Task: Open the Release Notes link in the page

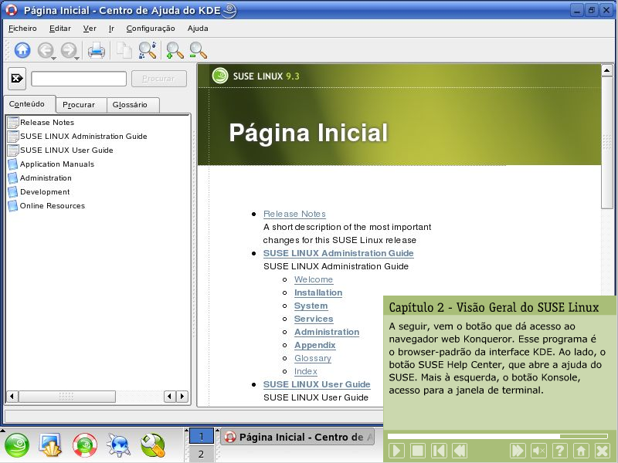Action: [x=294, y=214]
